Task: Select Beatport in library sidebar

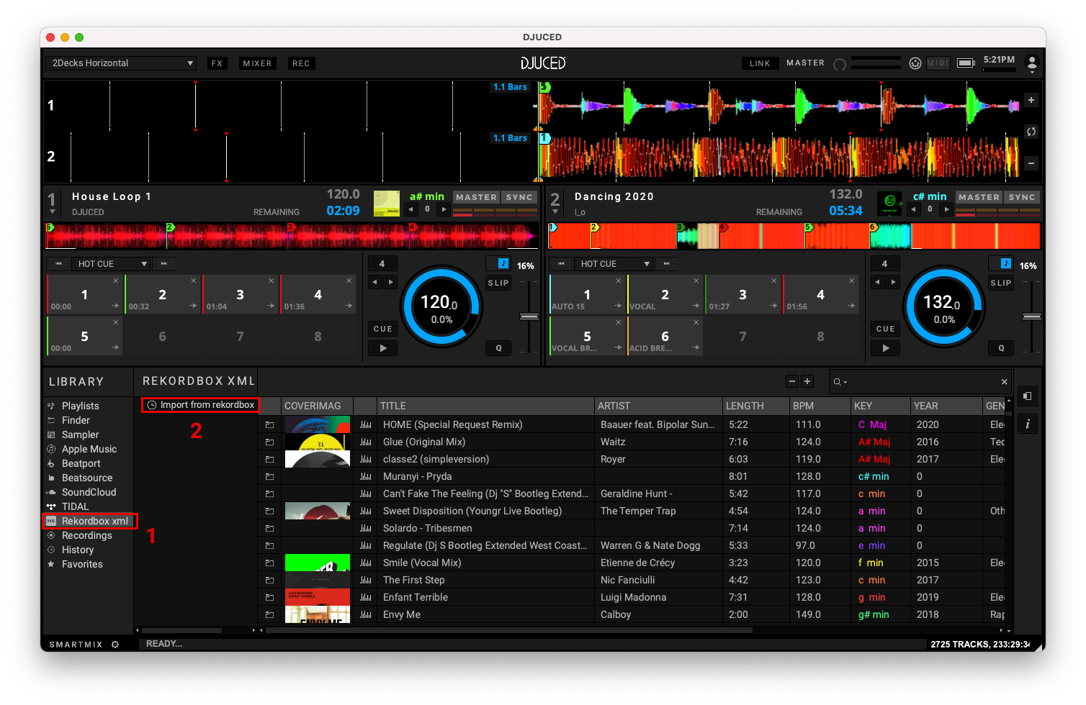Action: point(81,463)
